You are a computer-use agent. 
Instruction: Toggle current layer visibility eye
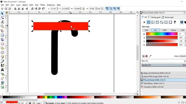point(30,103)
